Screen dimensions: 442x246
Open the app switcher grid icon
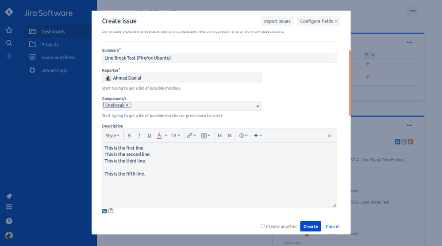(9, 207)
